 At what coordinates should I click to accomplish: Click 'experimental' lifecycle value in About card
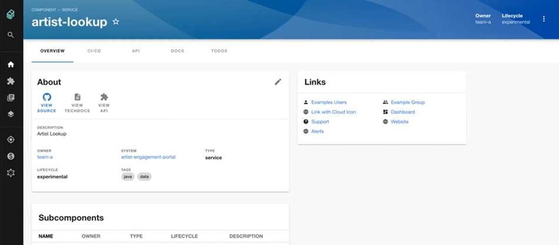pos(52,176)
